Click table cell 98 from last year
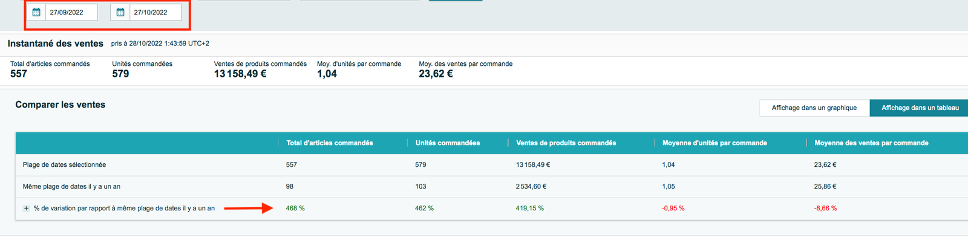968x240 pixels. tap(290, 186)
